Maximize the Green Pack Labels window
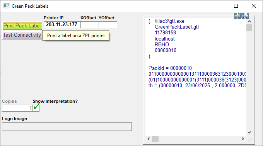The width and height of the screenshot is (263, 146). tap(236, 6)
